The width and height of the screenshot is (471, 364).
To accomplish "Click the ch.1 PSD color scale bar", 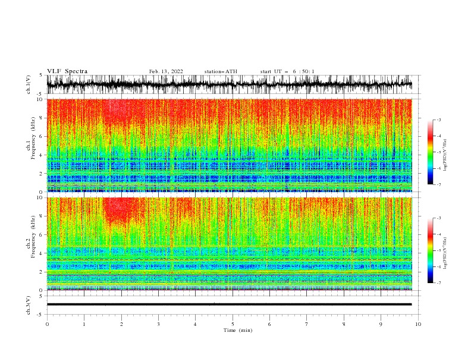I will coord(430,152).
